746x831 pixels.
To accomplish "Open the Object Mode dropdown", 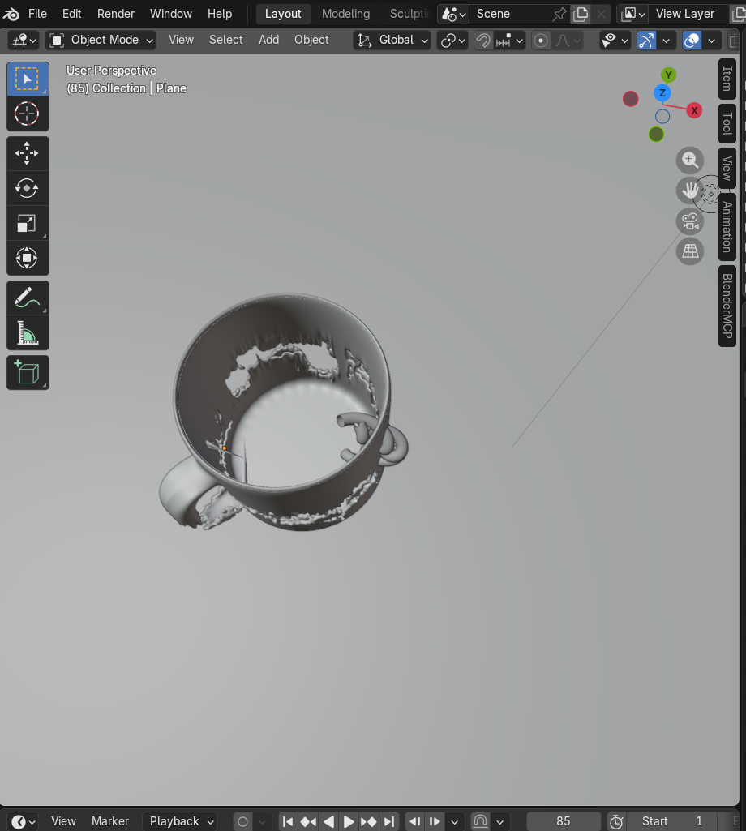I will tap(100, 40).
